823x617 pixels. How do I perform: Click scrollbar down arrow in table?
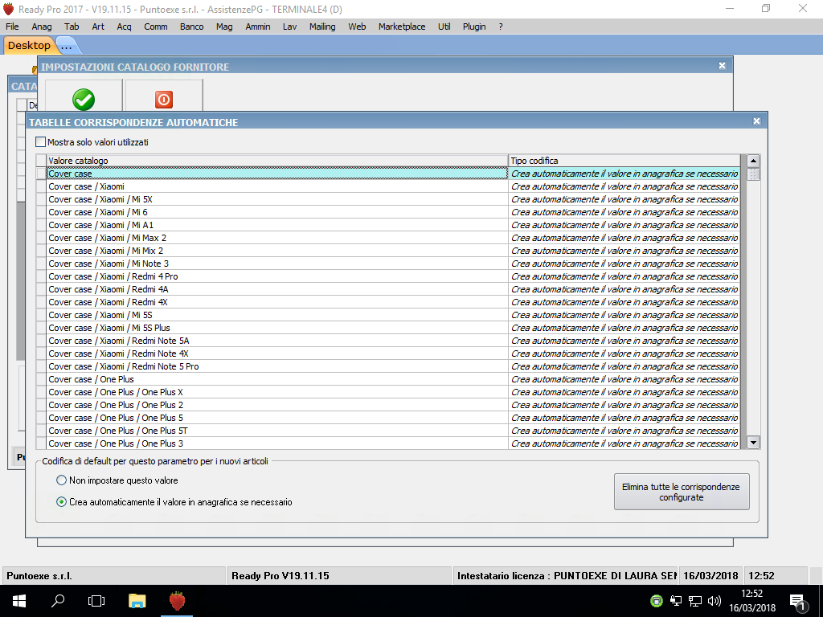[x=753, y=443]
